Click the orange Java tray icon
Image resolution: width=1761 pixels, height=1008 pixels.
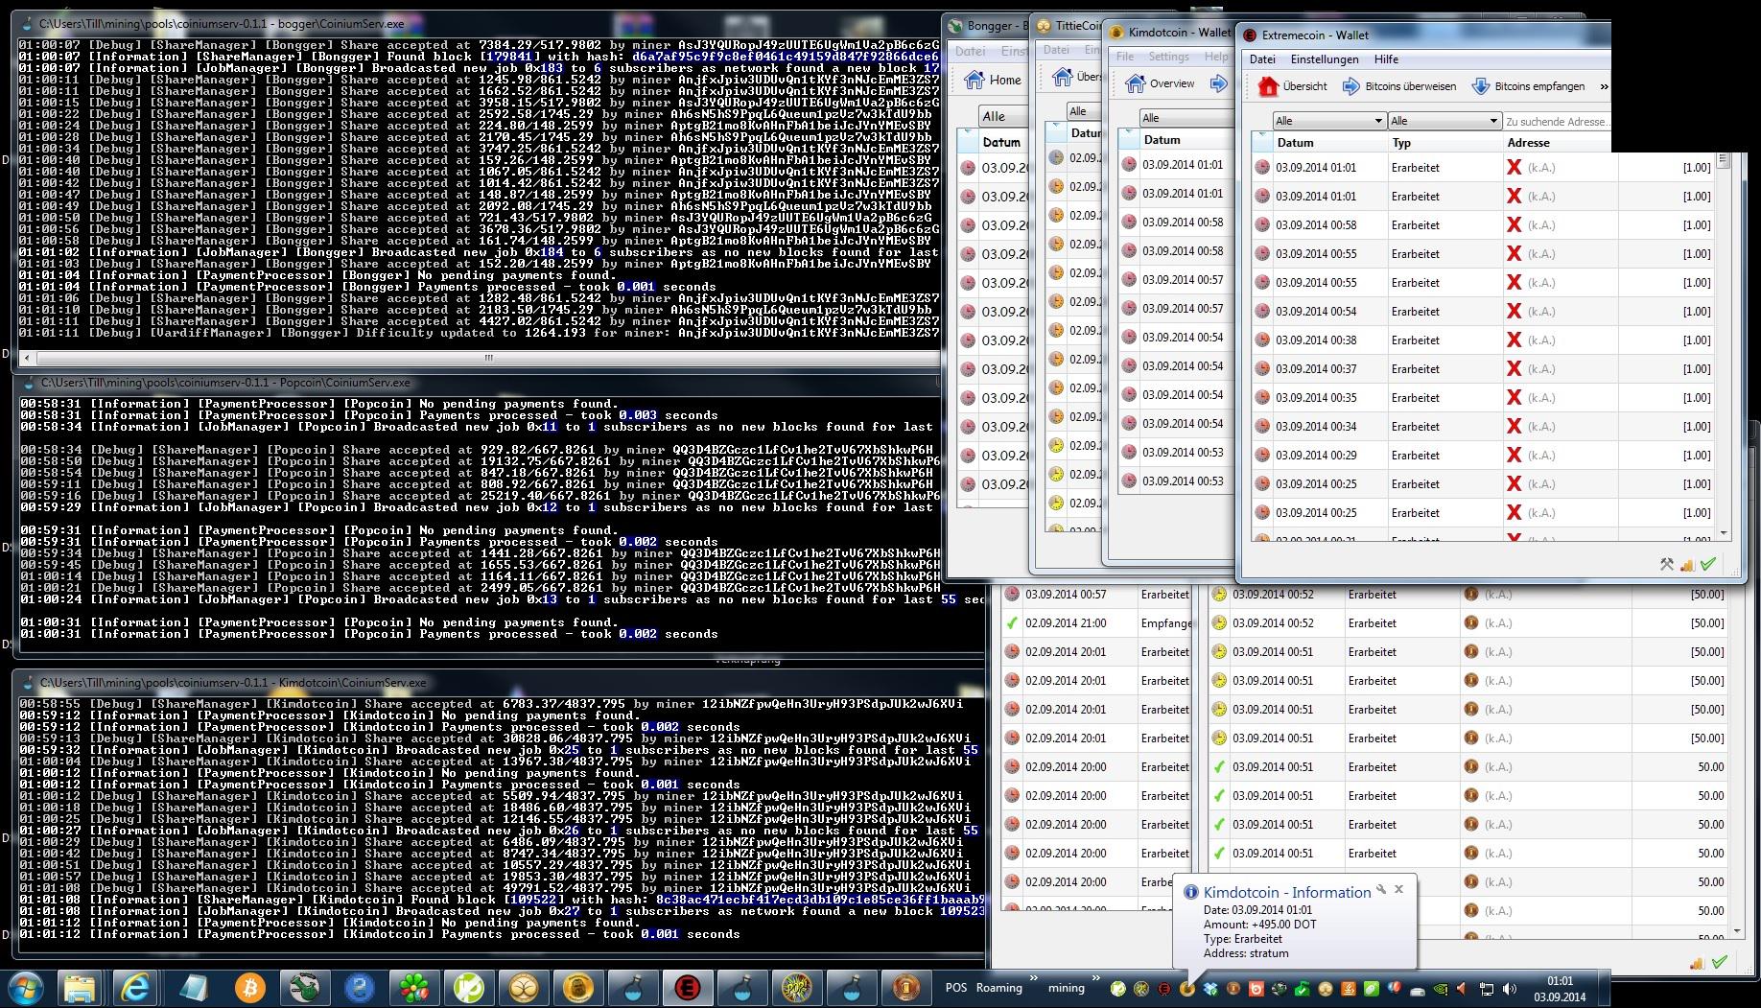pos(1348,988)
